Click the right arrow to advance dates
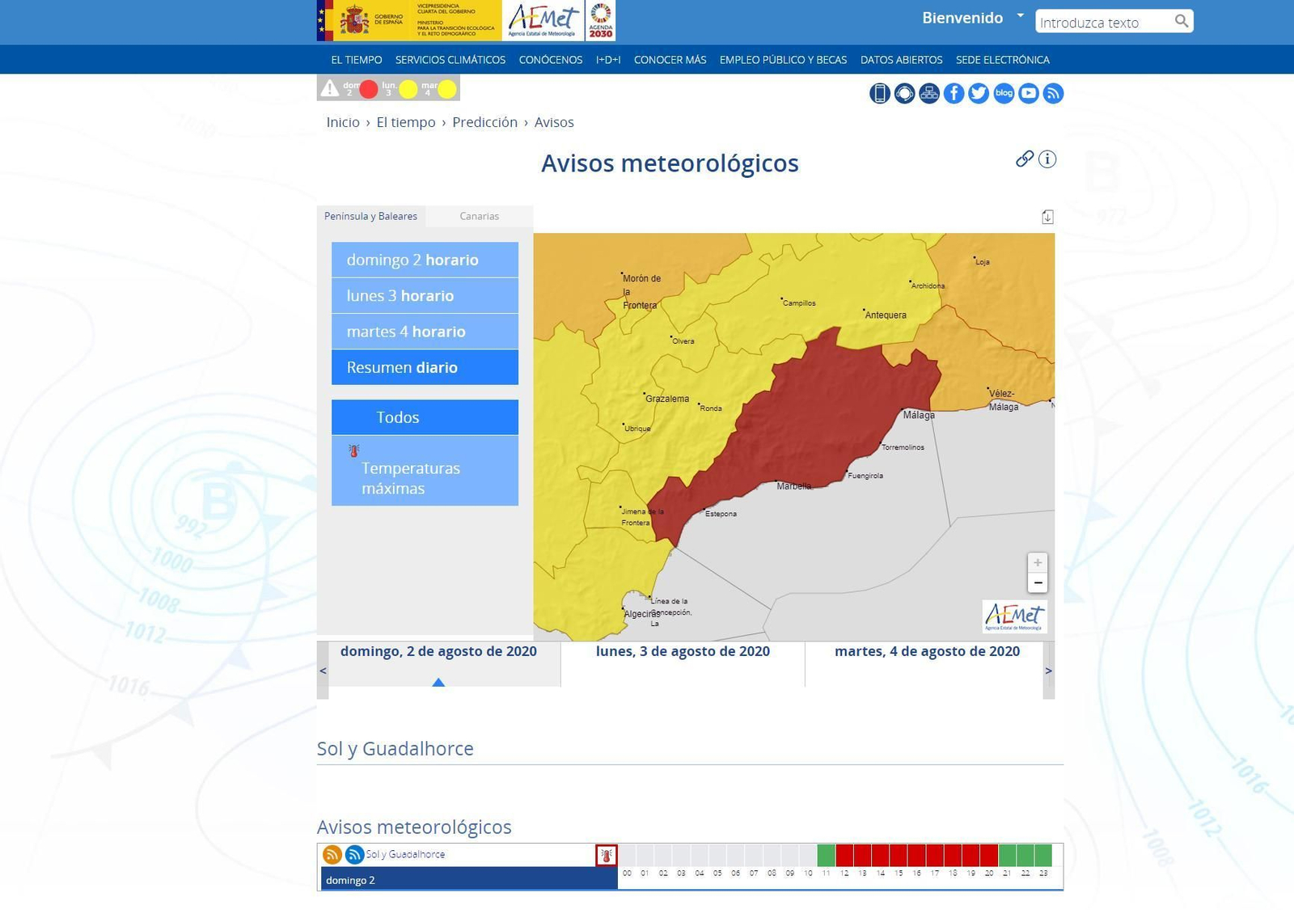The image size is (1294, 910). [x=1048, y=671]
